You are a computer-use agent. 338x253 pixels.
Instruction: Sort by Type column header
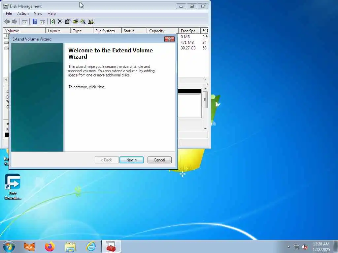pyautogui.click(x=82, y=31)
